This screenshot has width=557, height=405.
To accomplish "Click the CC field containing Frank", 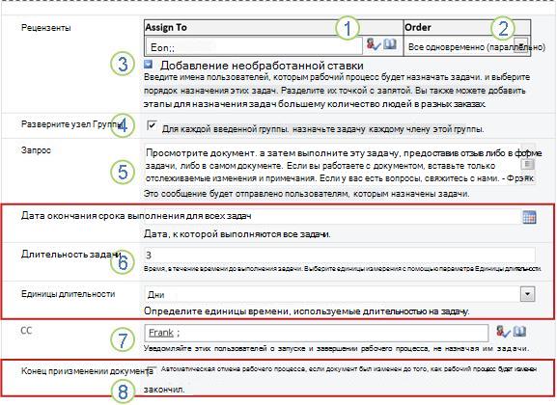I will pos(317,333).
